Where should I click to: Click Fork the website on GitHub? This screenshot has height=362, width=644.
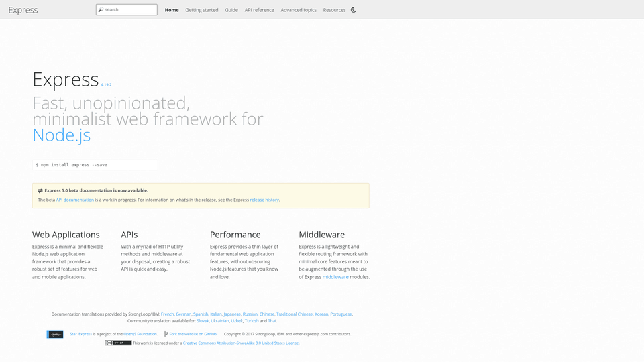pyautogui.click(x=193, y=334)
